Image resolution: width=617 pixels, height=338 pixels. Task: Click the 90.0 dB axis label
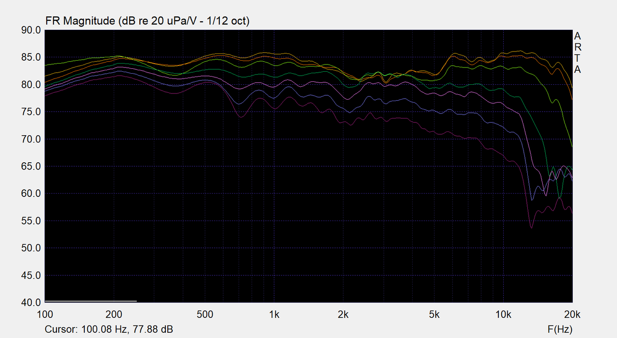tap(31, 30)
